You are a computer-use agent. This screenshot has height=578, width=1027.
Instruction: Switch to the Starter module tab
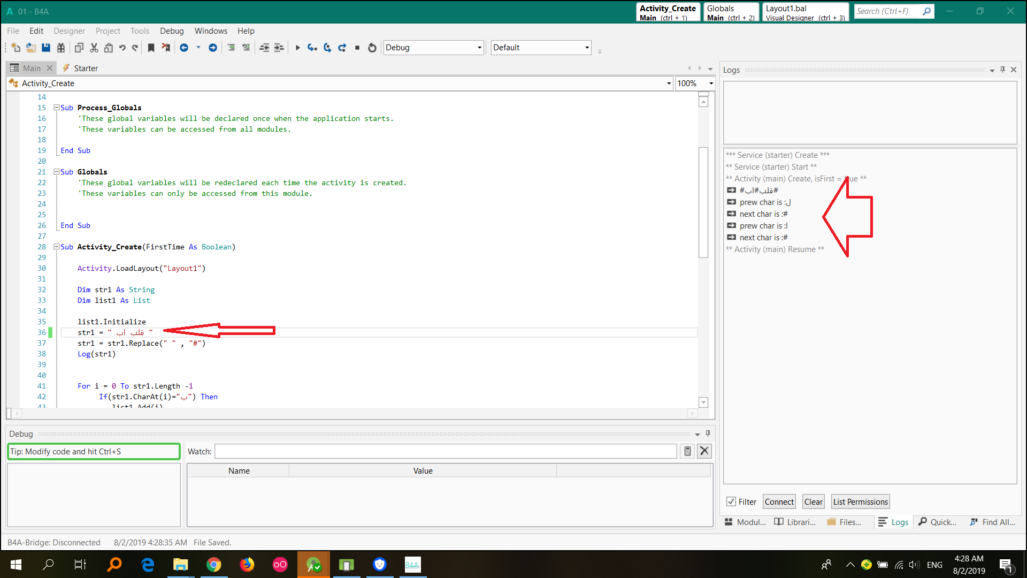pos(86,68)
